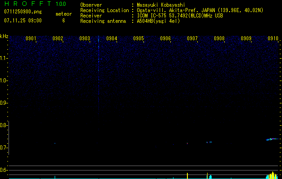This screenshot has height=179, width=282.
Task: Click the HROFFT 1.0.0 title text
Action: coord(35,4)
